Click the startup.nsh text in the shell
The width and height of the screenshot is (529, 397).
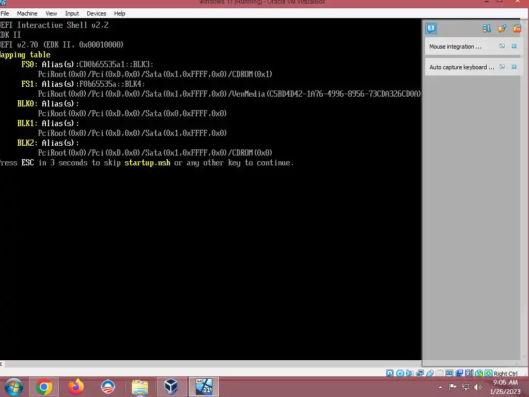pos(147,163)
